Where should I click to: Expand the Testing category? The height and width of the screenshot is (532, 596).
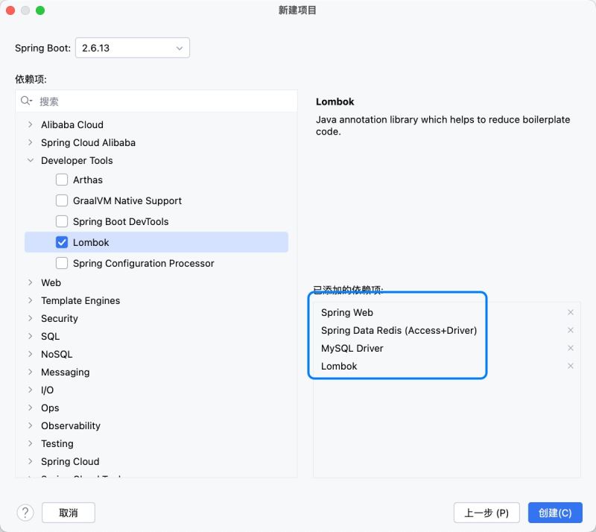(31, 443)
